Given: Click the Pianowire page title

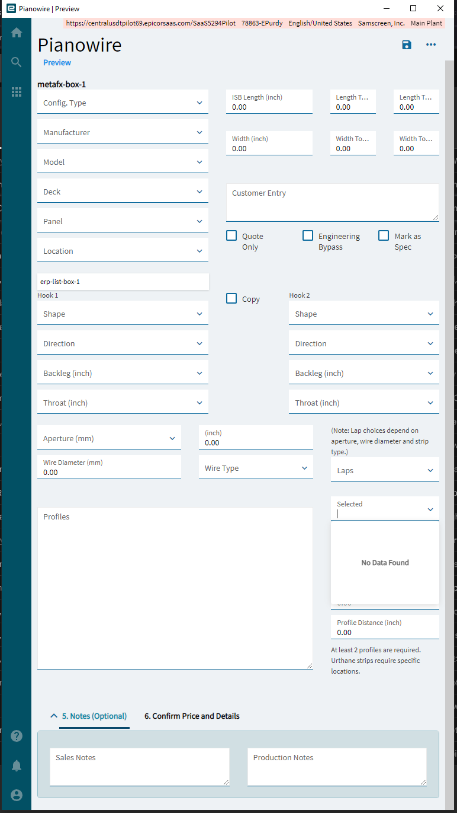Looking at the screenshot, I should tap(79, 45).
